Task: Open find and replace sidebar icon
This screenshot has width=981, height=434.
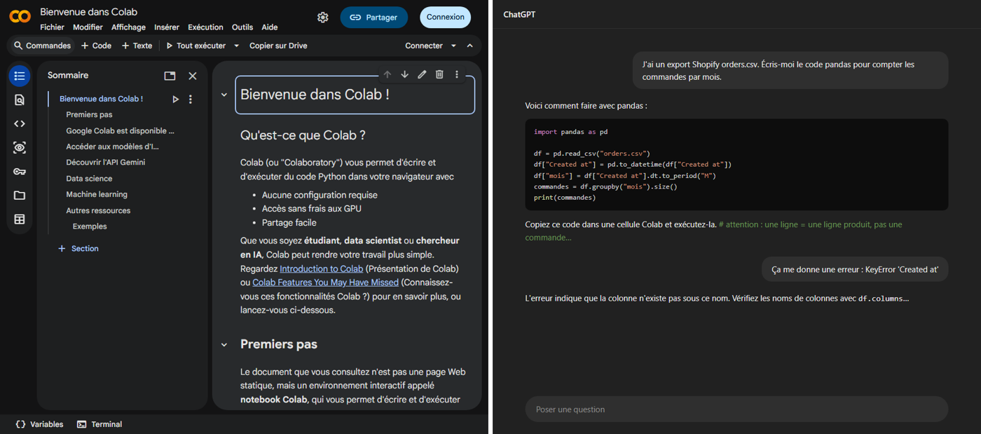Action: pyautogui.click(x=20, y=100)
